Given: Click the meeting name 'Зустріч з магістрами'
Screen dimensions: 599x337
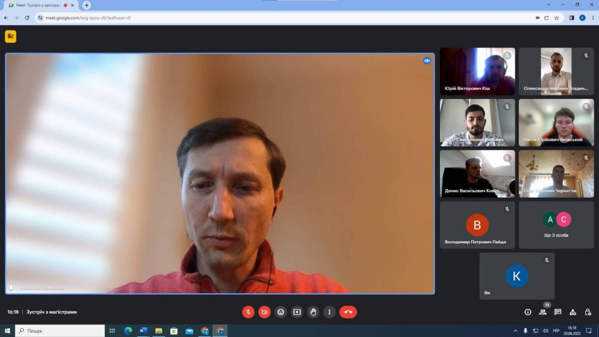Looking at the screenshot, I should pyautogui.click(x=51, y=312).
